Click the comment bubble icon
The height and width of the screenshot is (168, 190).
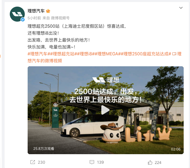click(92, 162)
